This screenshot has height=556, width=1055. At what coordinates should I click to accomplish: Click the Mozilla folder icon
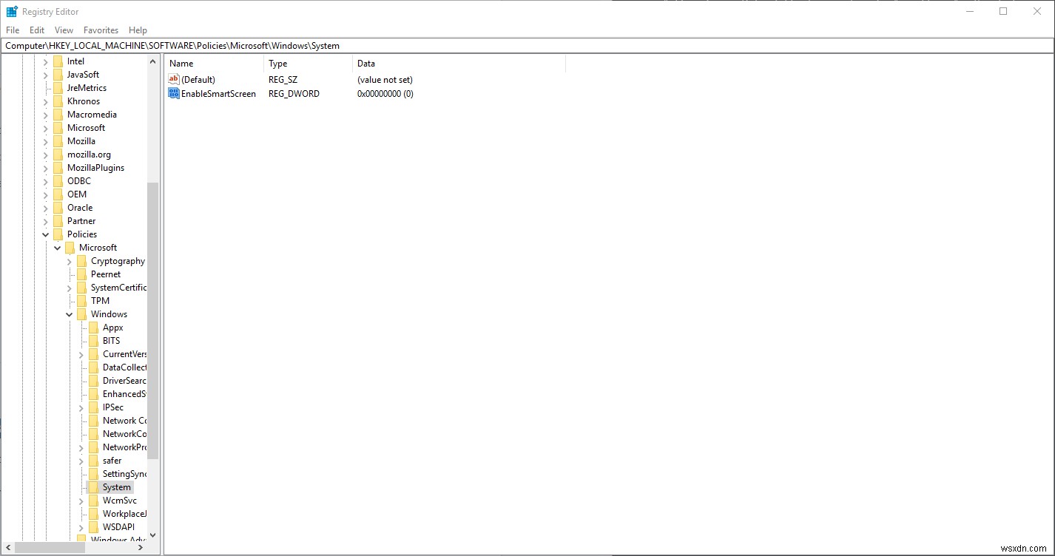pyautogui.click(x=58, y=140)
